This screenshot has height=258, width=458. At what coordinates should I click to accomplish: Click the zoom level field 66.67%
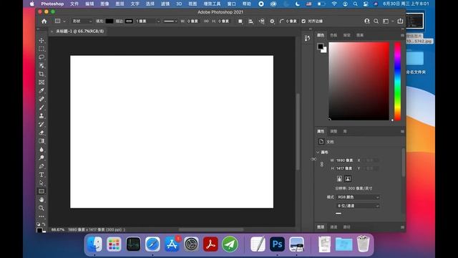(x=57, y=230)
